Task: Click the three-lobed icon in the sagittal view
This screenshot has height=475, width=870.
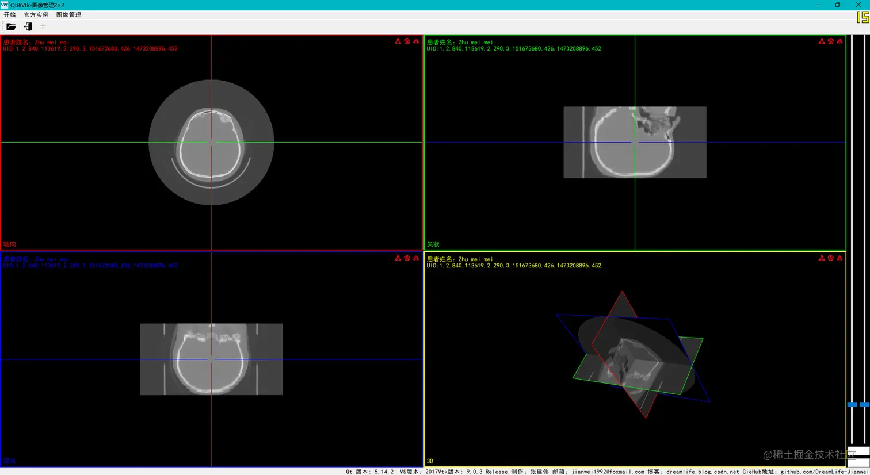Action: tap(821, 41)
